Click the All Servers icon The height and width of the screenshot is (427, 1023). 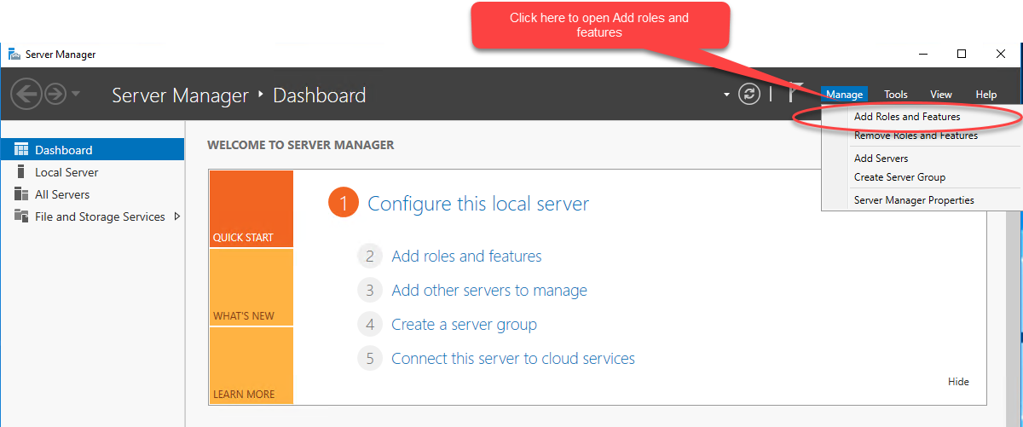tap(21, 194)
